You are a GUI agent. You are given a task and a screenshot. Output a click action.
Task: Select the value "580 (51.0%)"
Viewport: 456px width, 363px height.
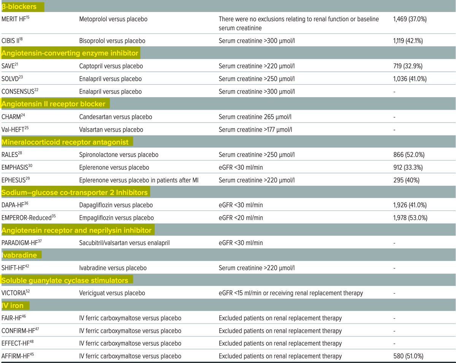pos(408,356)
